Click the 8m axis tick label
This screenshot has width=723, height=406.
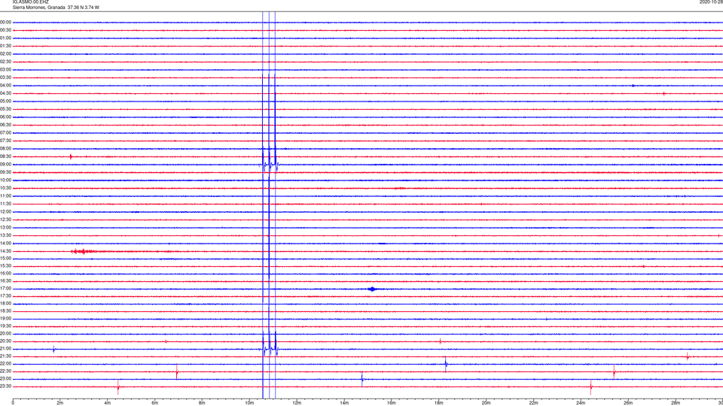click(202, 403)
